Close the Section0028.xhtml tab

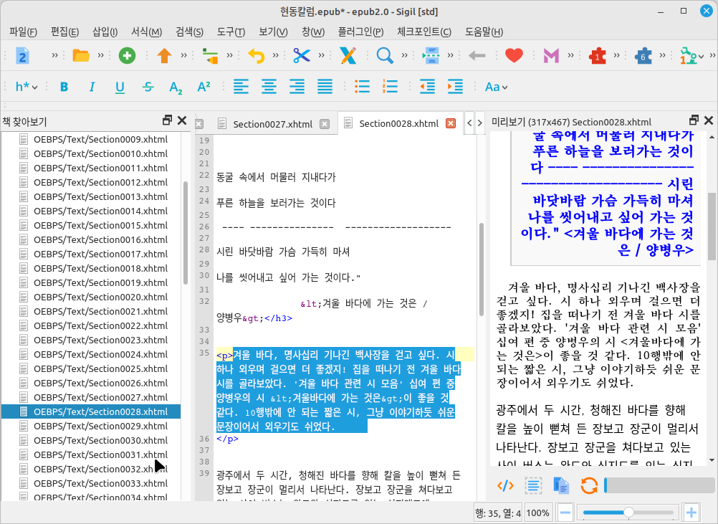coord(451,123)
